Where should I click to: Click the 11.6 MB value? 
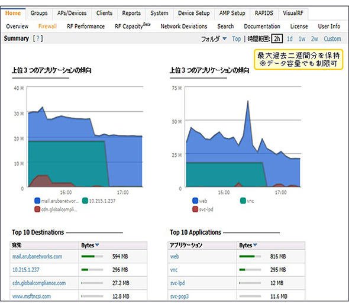tap(279, 296)
